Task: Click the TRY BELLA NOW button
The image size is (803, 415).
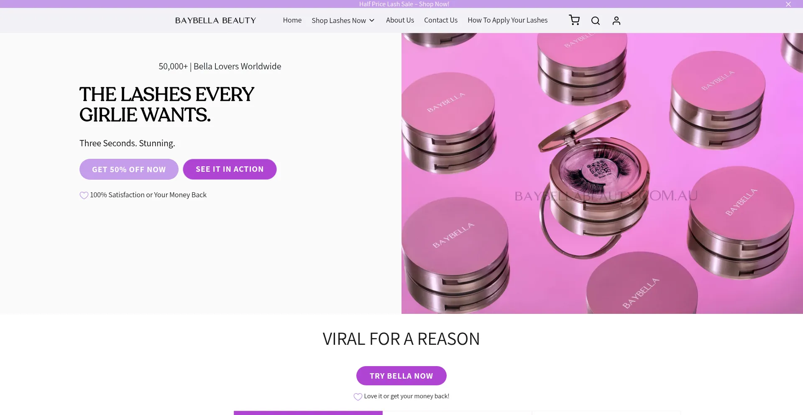Action: pos(401,375)
